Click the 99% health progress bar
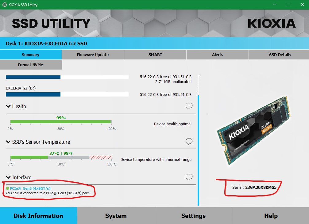 61,122
